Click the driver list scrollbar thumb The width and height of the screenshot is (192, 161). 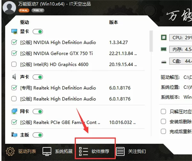click(x=151, y=41)
